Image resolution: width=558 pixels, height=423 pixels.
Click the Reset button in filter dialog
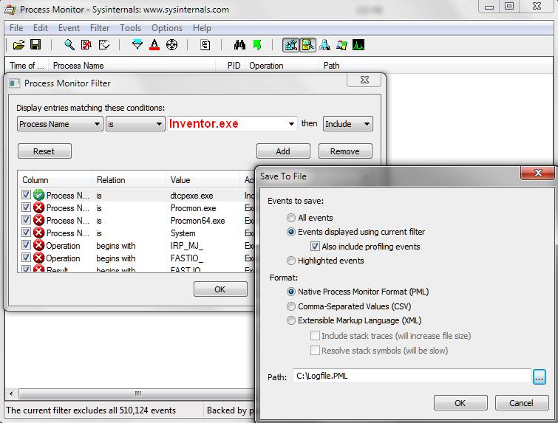(44, 151)
